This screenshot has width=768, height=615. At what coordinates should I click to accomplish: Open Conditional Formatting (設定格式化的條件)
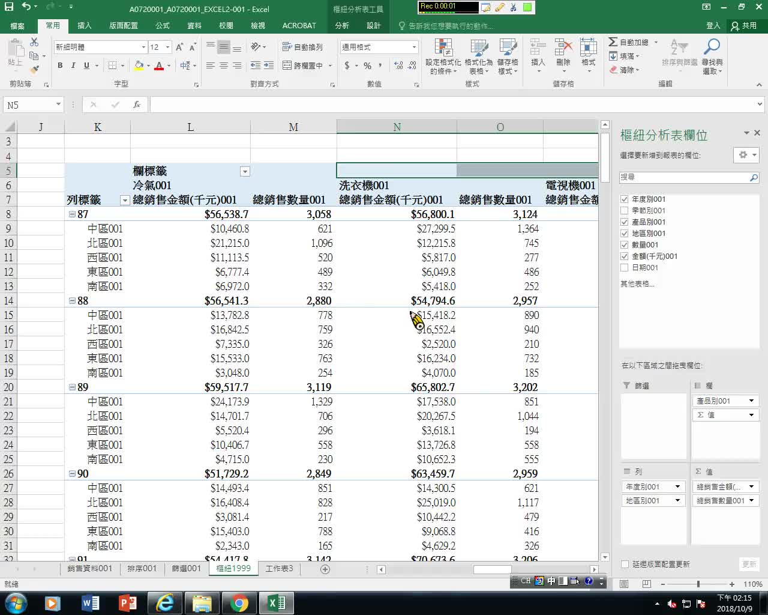pos(443,58)
